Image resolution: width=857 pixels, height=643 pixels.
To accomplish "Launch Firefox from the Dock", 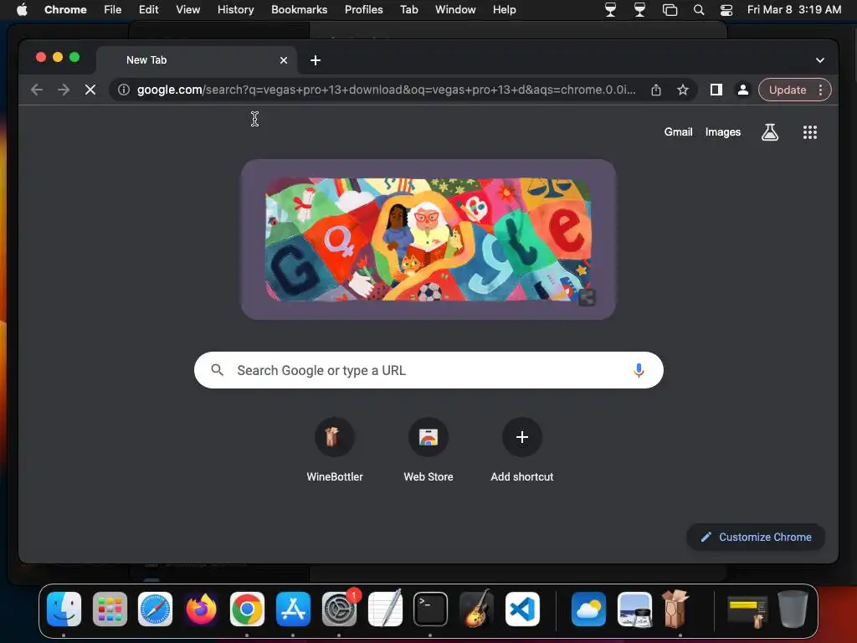I will pos(201,609).
